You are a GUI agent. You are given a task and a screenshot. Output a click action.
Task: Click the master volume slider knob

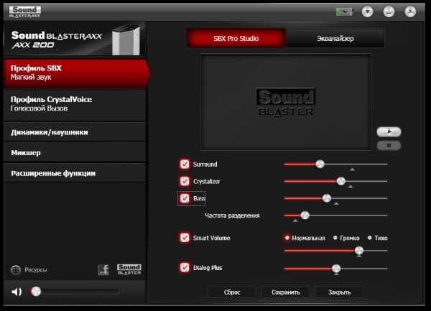pos(36,291)
